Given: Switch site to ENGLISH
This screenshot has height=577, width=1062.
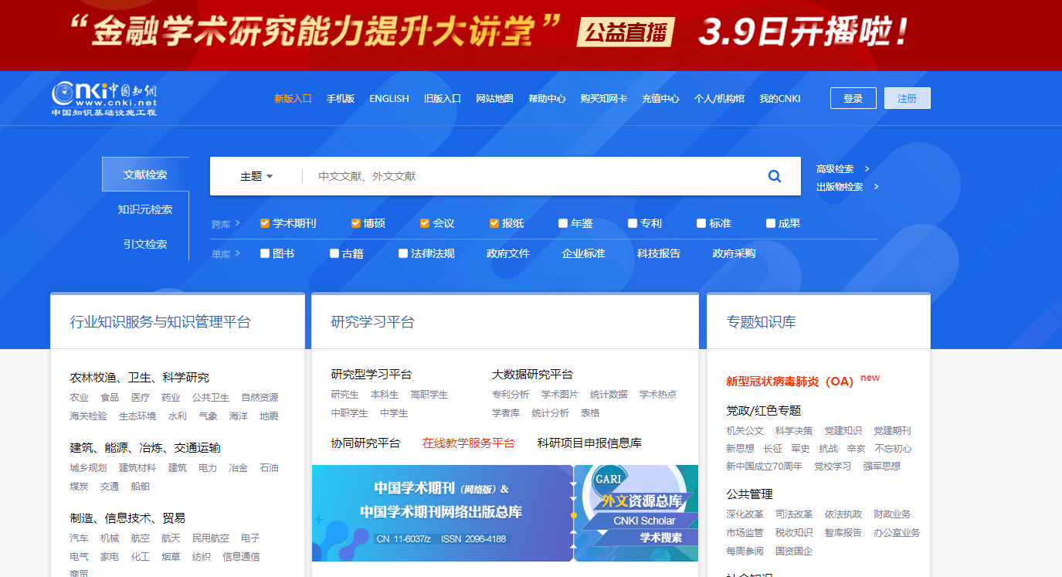Looking at the screenshot, I should pos(389,99).
